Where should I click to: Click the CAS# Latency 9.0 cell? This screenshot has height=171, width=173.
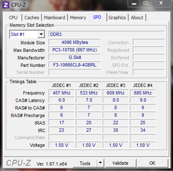click(x=143, y=100)
